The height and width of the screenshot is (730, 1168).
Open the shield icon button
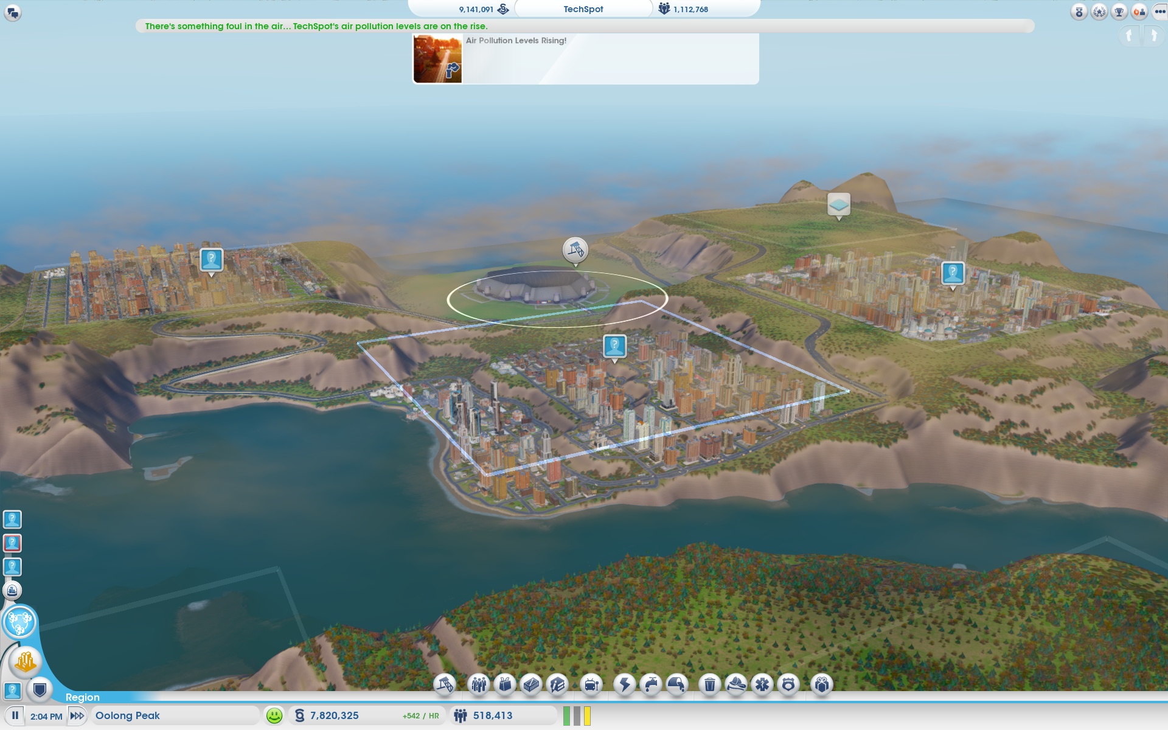click(x=40, y=690)
